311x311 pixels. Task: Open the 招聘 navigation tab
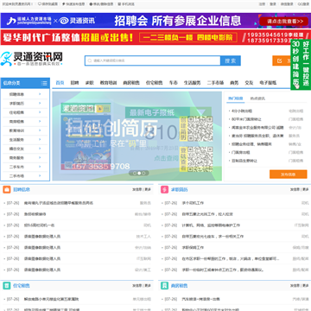pyautogui.click(x=74, y=83)
